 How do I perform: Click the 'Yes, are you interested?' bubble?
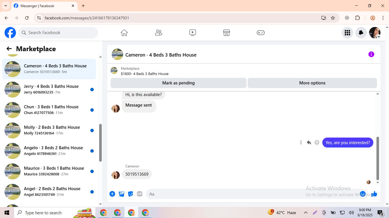[x=348, y=143]
